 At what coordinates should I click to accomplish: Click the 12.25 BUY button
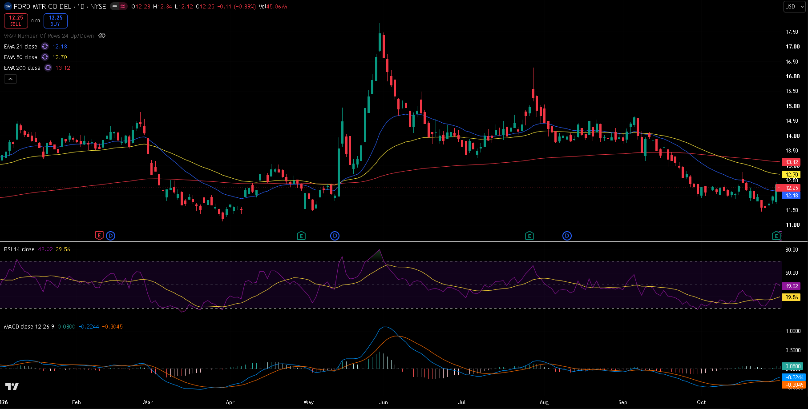[x=56, y=21]
